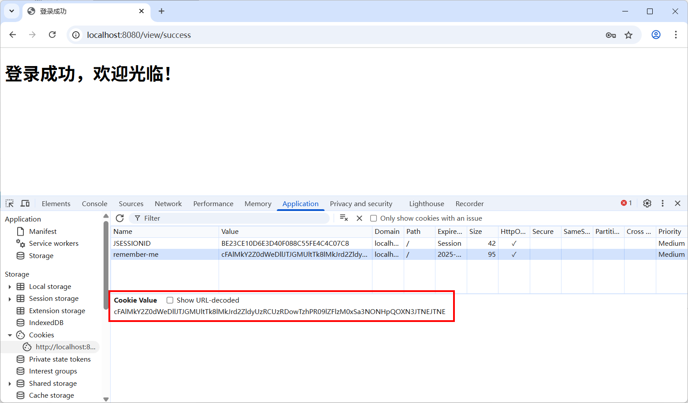Enable Only show cookies with an issue
The image size is (688, 403).
[x=373, y=218]
